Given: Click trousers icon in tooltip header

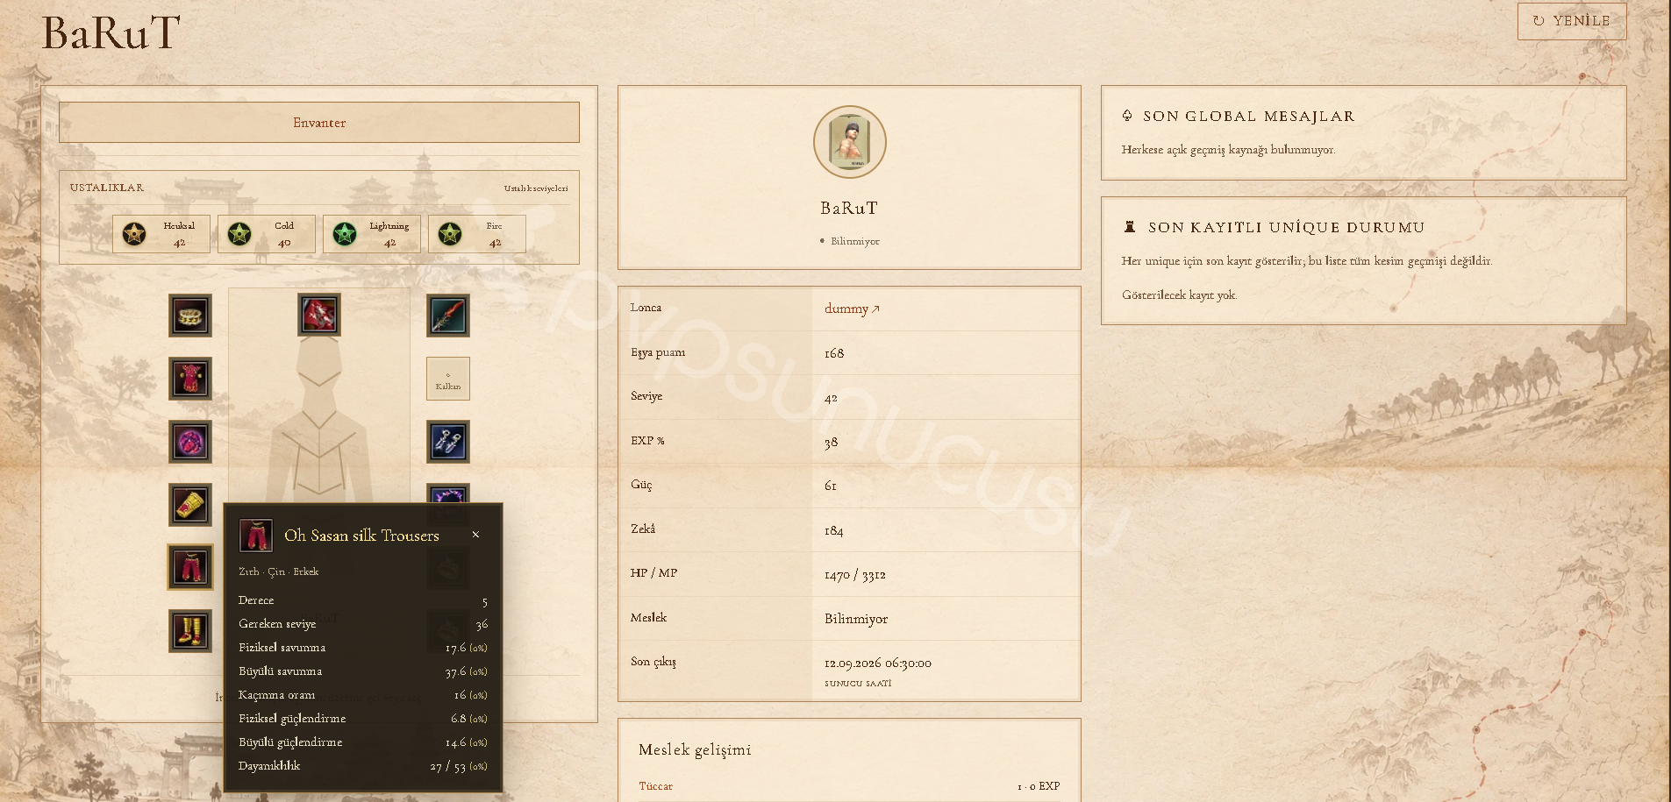Looking at the screenshot, I should (256, 536).
